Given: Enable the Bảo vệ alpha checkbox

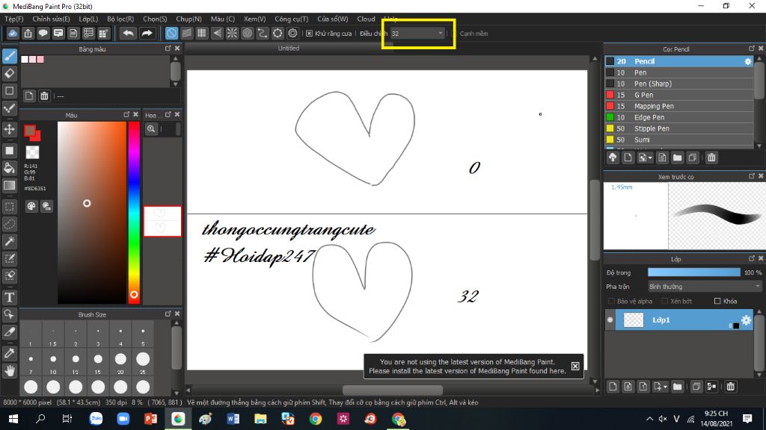Looking at the screenshot, I should 611,302.
